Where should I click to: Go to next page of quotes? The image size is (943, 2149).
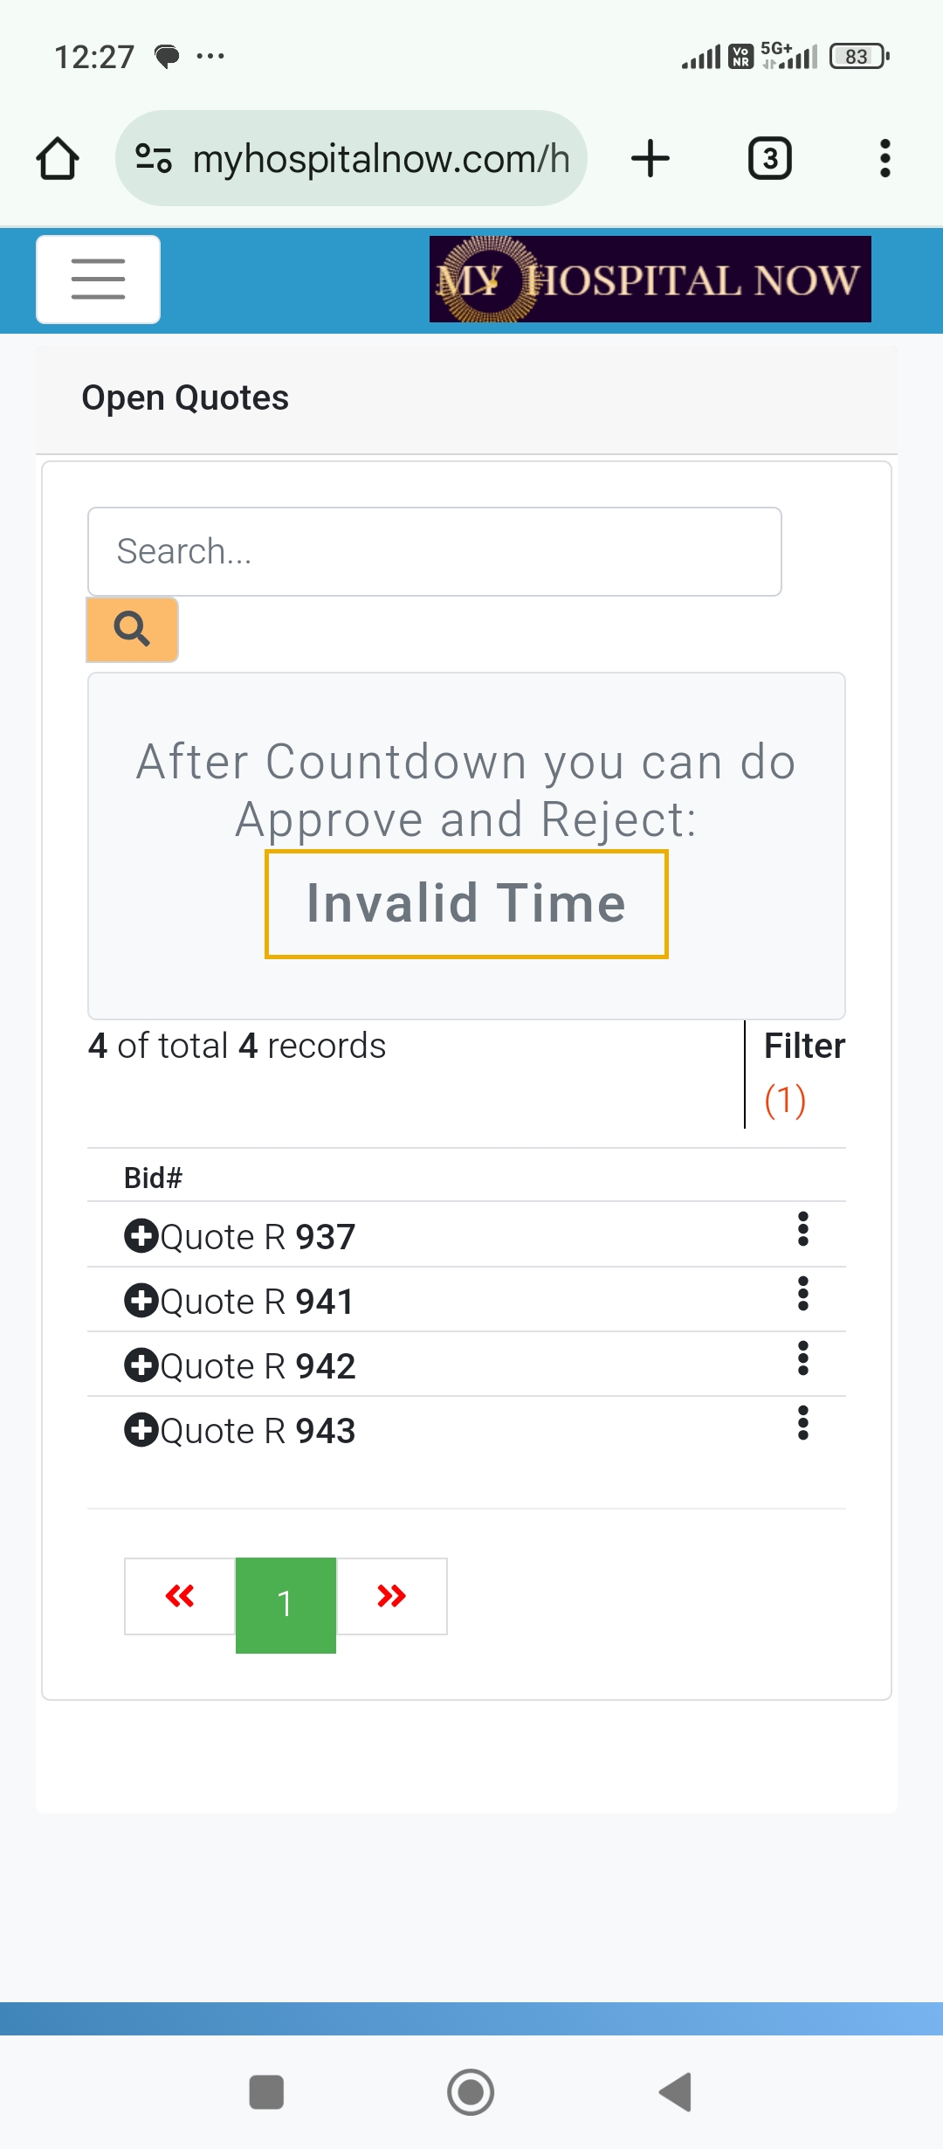(x=392, y=1596)
